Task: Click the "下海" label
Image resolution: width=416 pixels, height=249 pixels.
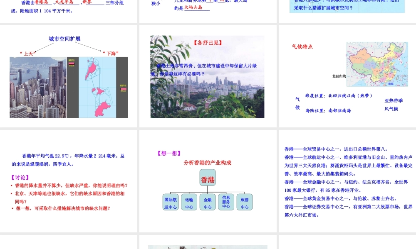Action: point(111,54)
